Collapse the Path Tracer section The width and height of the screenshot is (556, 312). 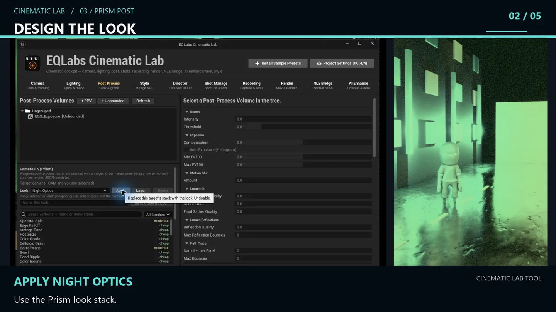coord(187,243)
